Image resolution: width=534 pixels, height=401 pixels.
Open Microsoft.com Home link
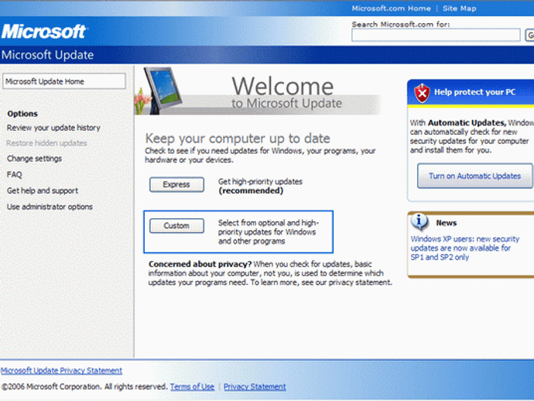click(x=391, y=9)
